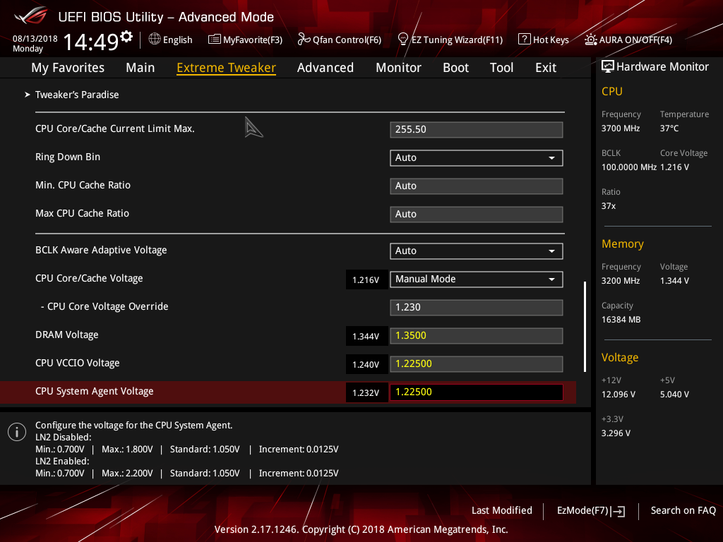
Task: Select English language option
Action: (x=177, y=40)
